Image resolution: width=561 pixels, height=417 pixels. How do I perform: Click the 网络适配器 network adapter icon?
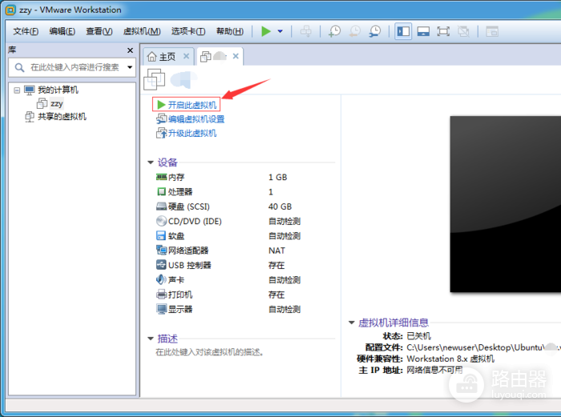[x=161, y=251]
